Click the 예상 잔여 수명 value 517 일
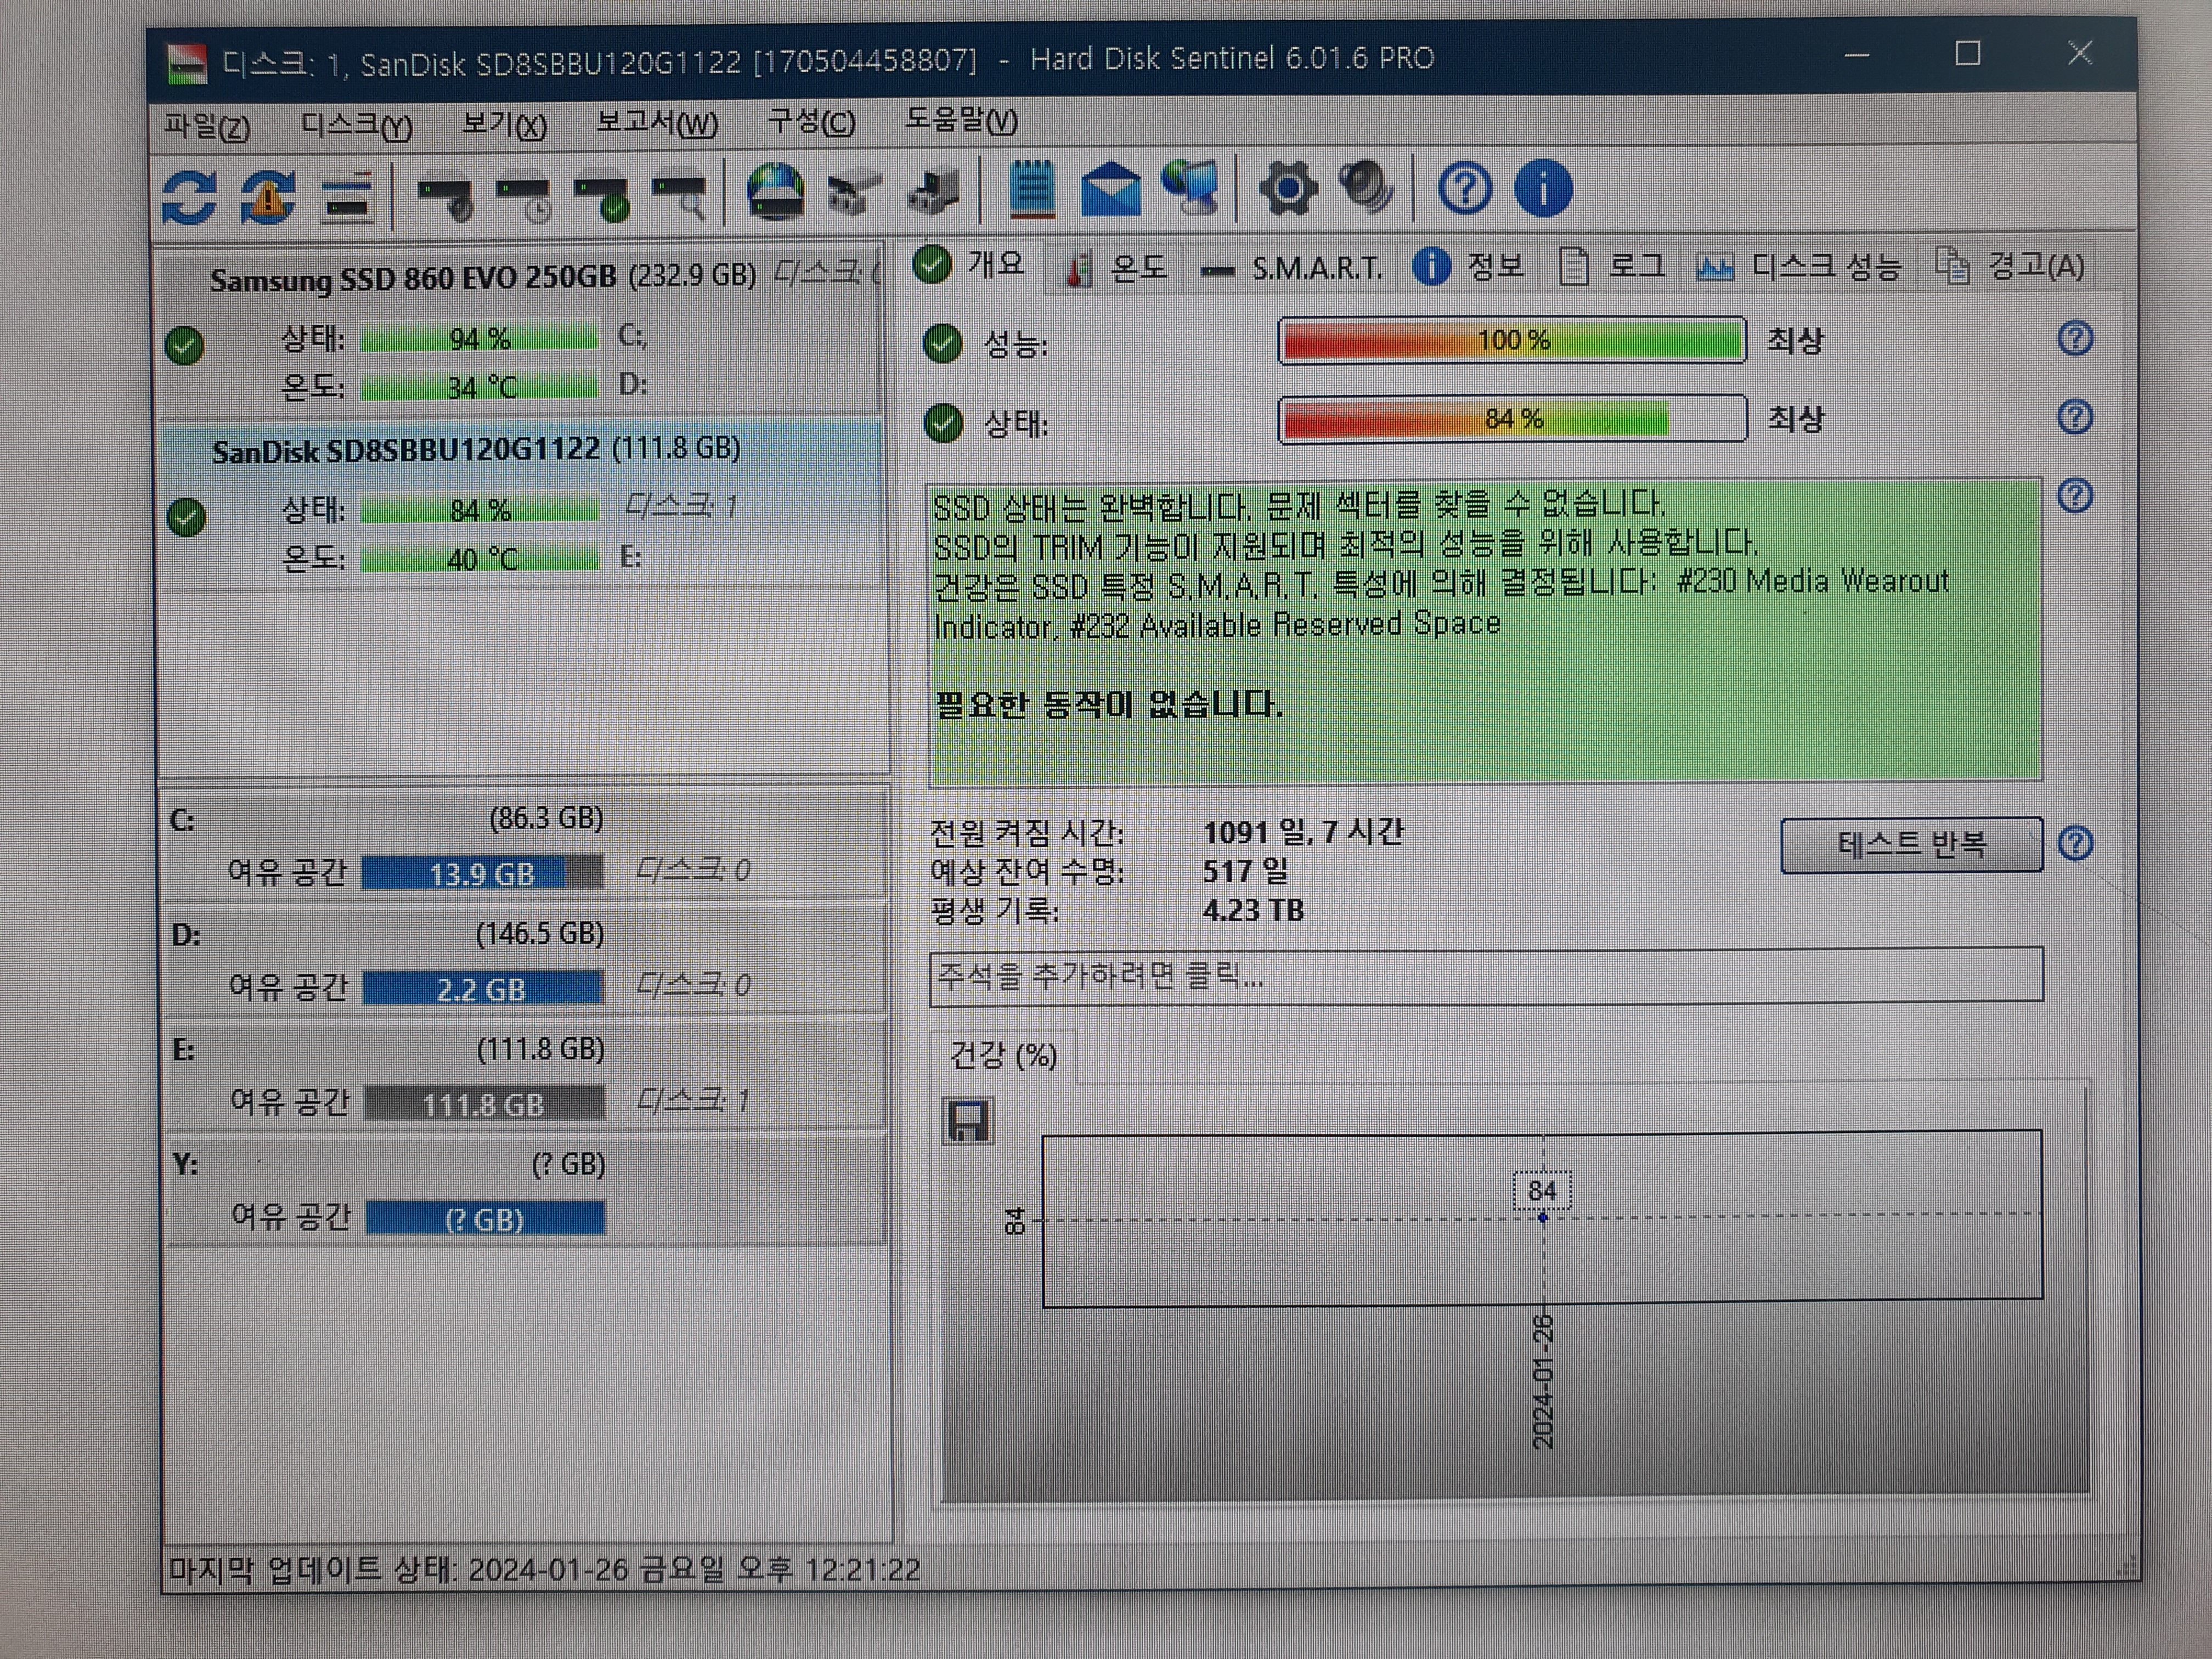 (x=1245, y=871)
